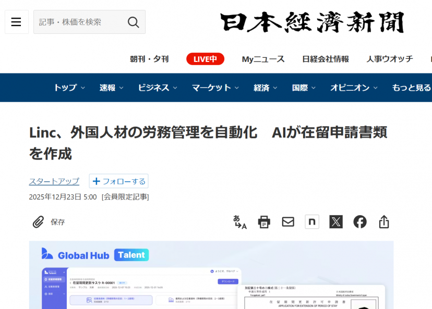This screenshot has width=432, height=309.
Task: Go to Myニュース section
Action: pos(263,59)
